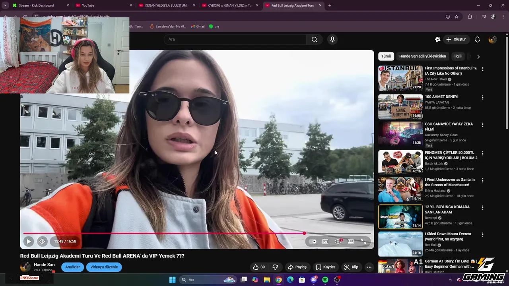Click the YouTube search field labeled Ara
Viewport: 509px width, 286px height.
(235, 39)
